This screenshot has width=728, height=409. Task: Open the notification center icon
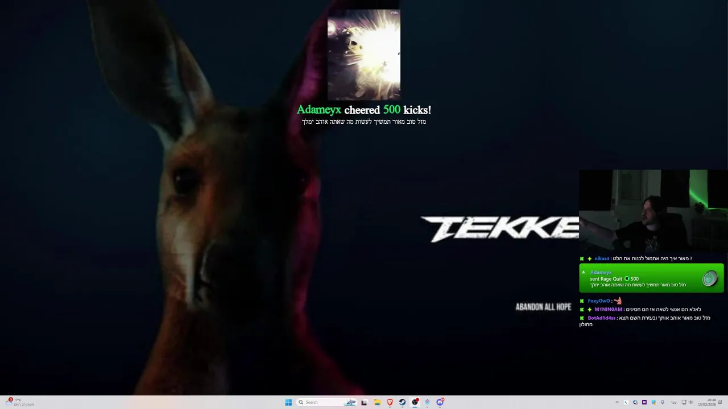tap(720, 402)
